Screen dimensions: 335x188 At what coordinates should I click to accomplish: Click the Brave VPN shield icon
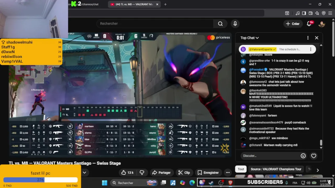(x=323, y=13)
